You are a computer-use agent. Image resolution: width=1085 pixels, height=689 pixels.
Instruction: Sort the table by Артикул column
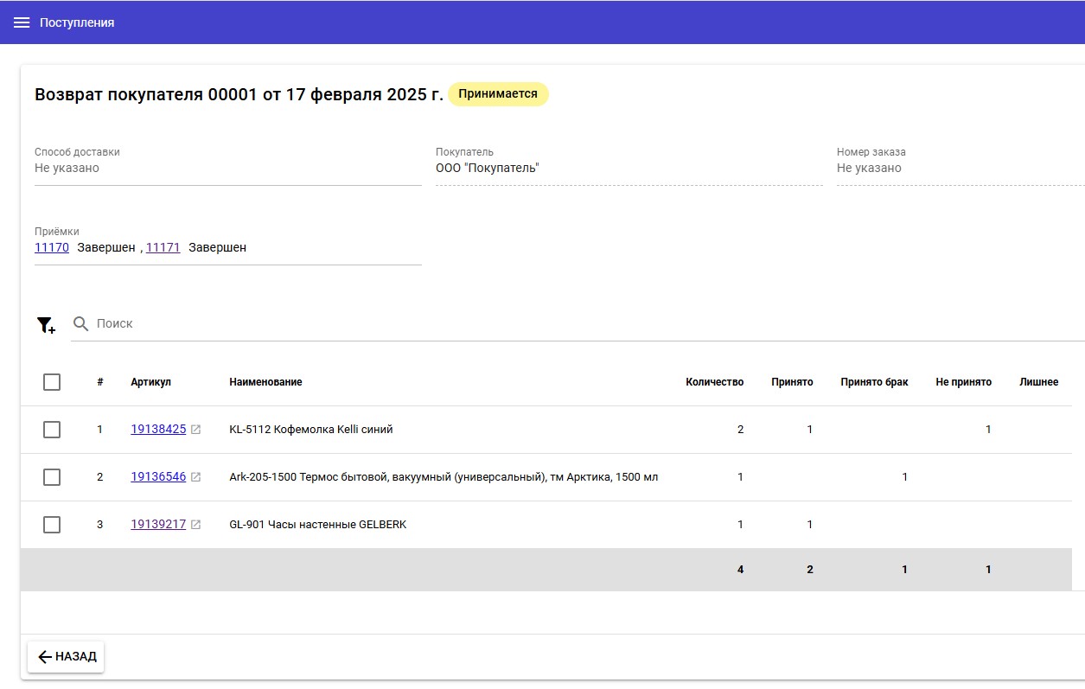click(x=151, y=382)
